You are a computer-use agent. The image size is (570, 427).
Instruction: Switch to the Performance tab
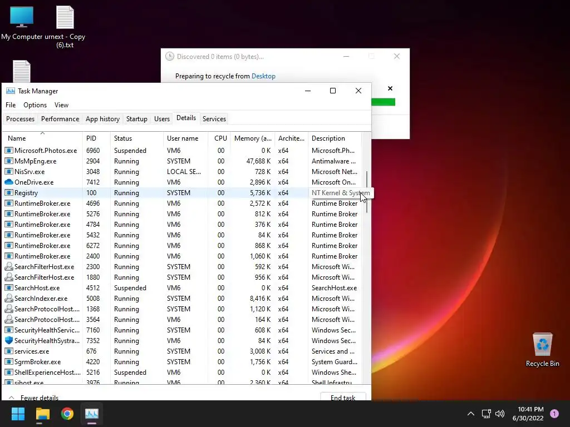pyautogui.click(x=60, y=119)
